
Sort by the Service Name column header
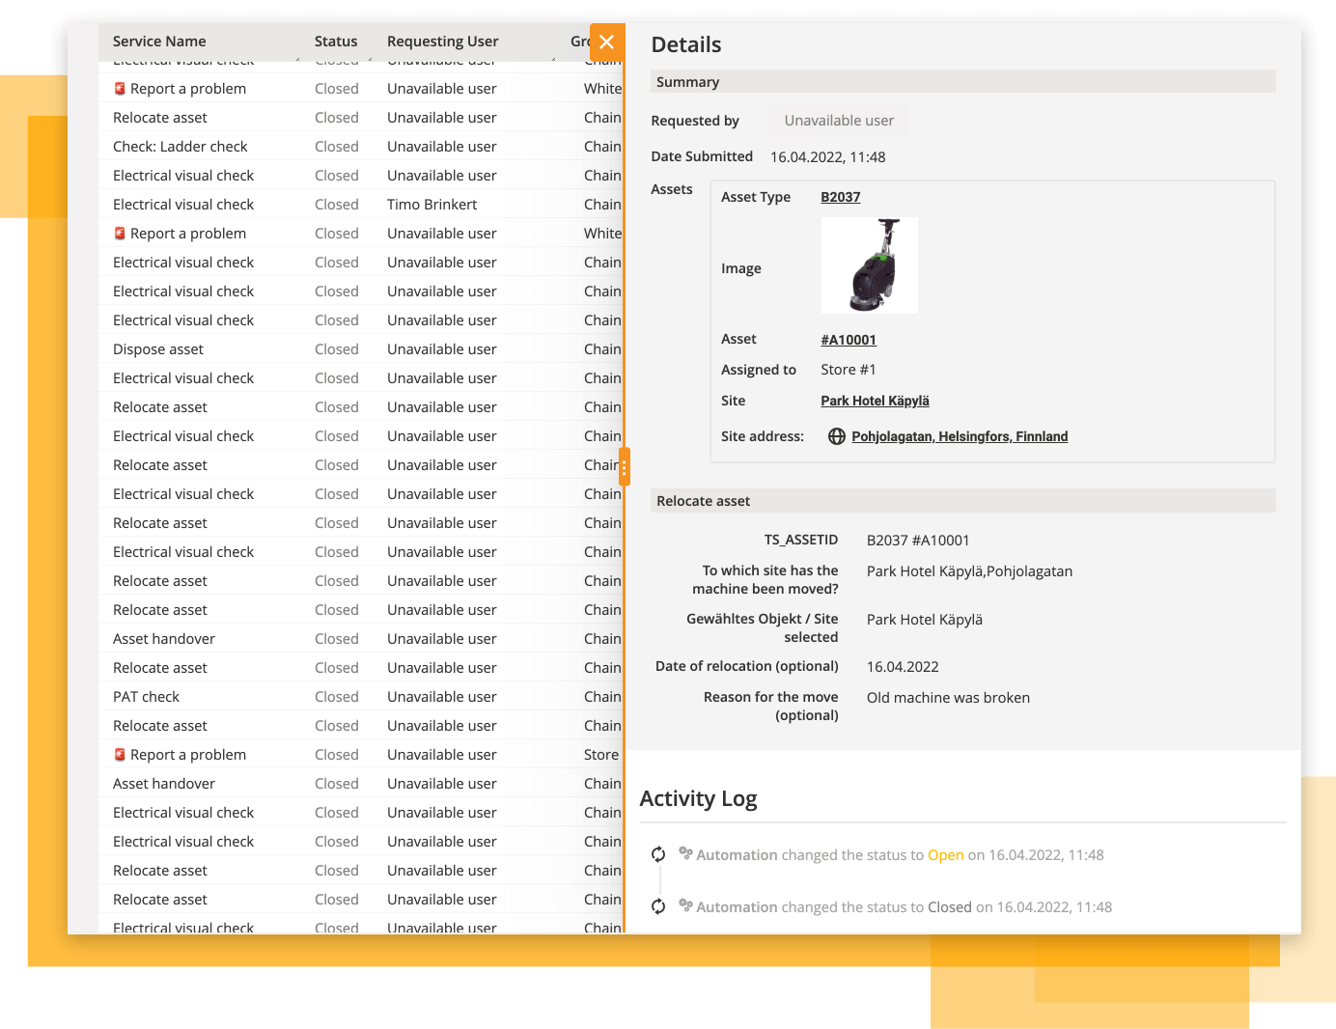coord(159,42)
